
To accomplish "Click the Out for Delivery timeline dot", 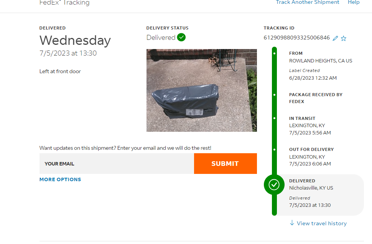I will [x=274, y=149].
